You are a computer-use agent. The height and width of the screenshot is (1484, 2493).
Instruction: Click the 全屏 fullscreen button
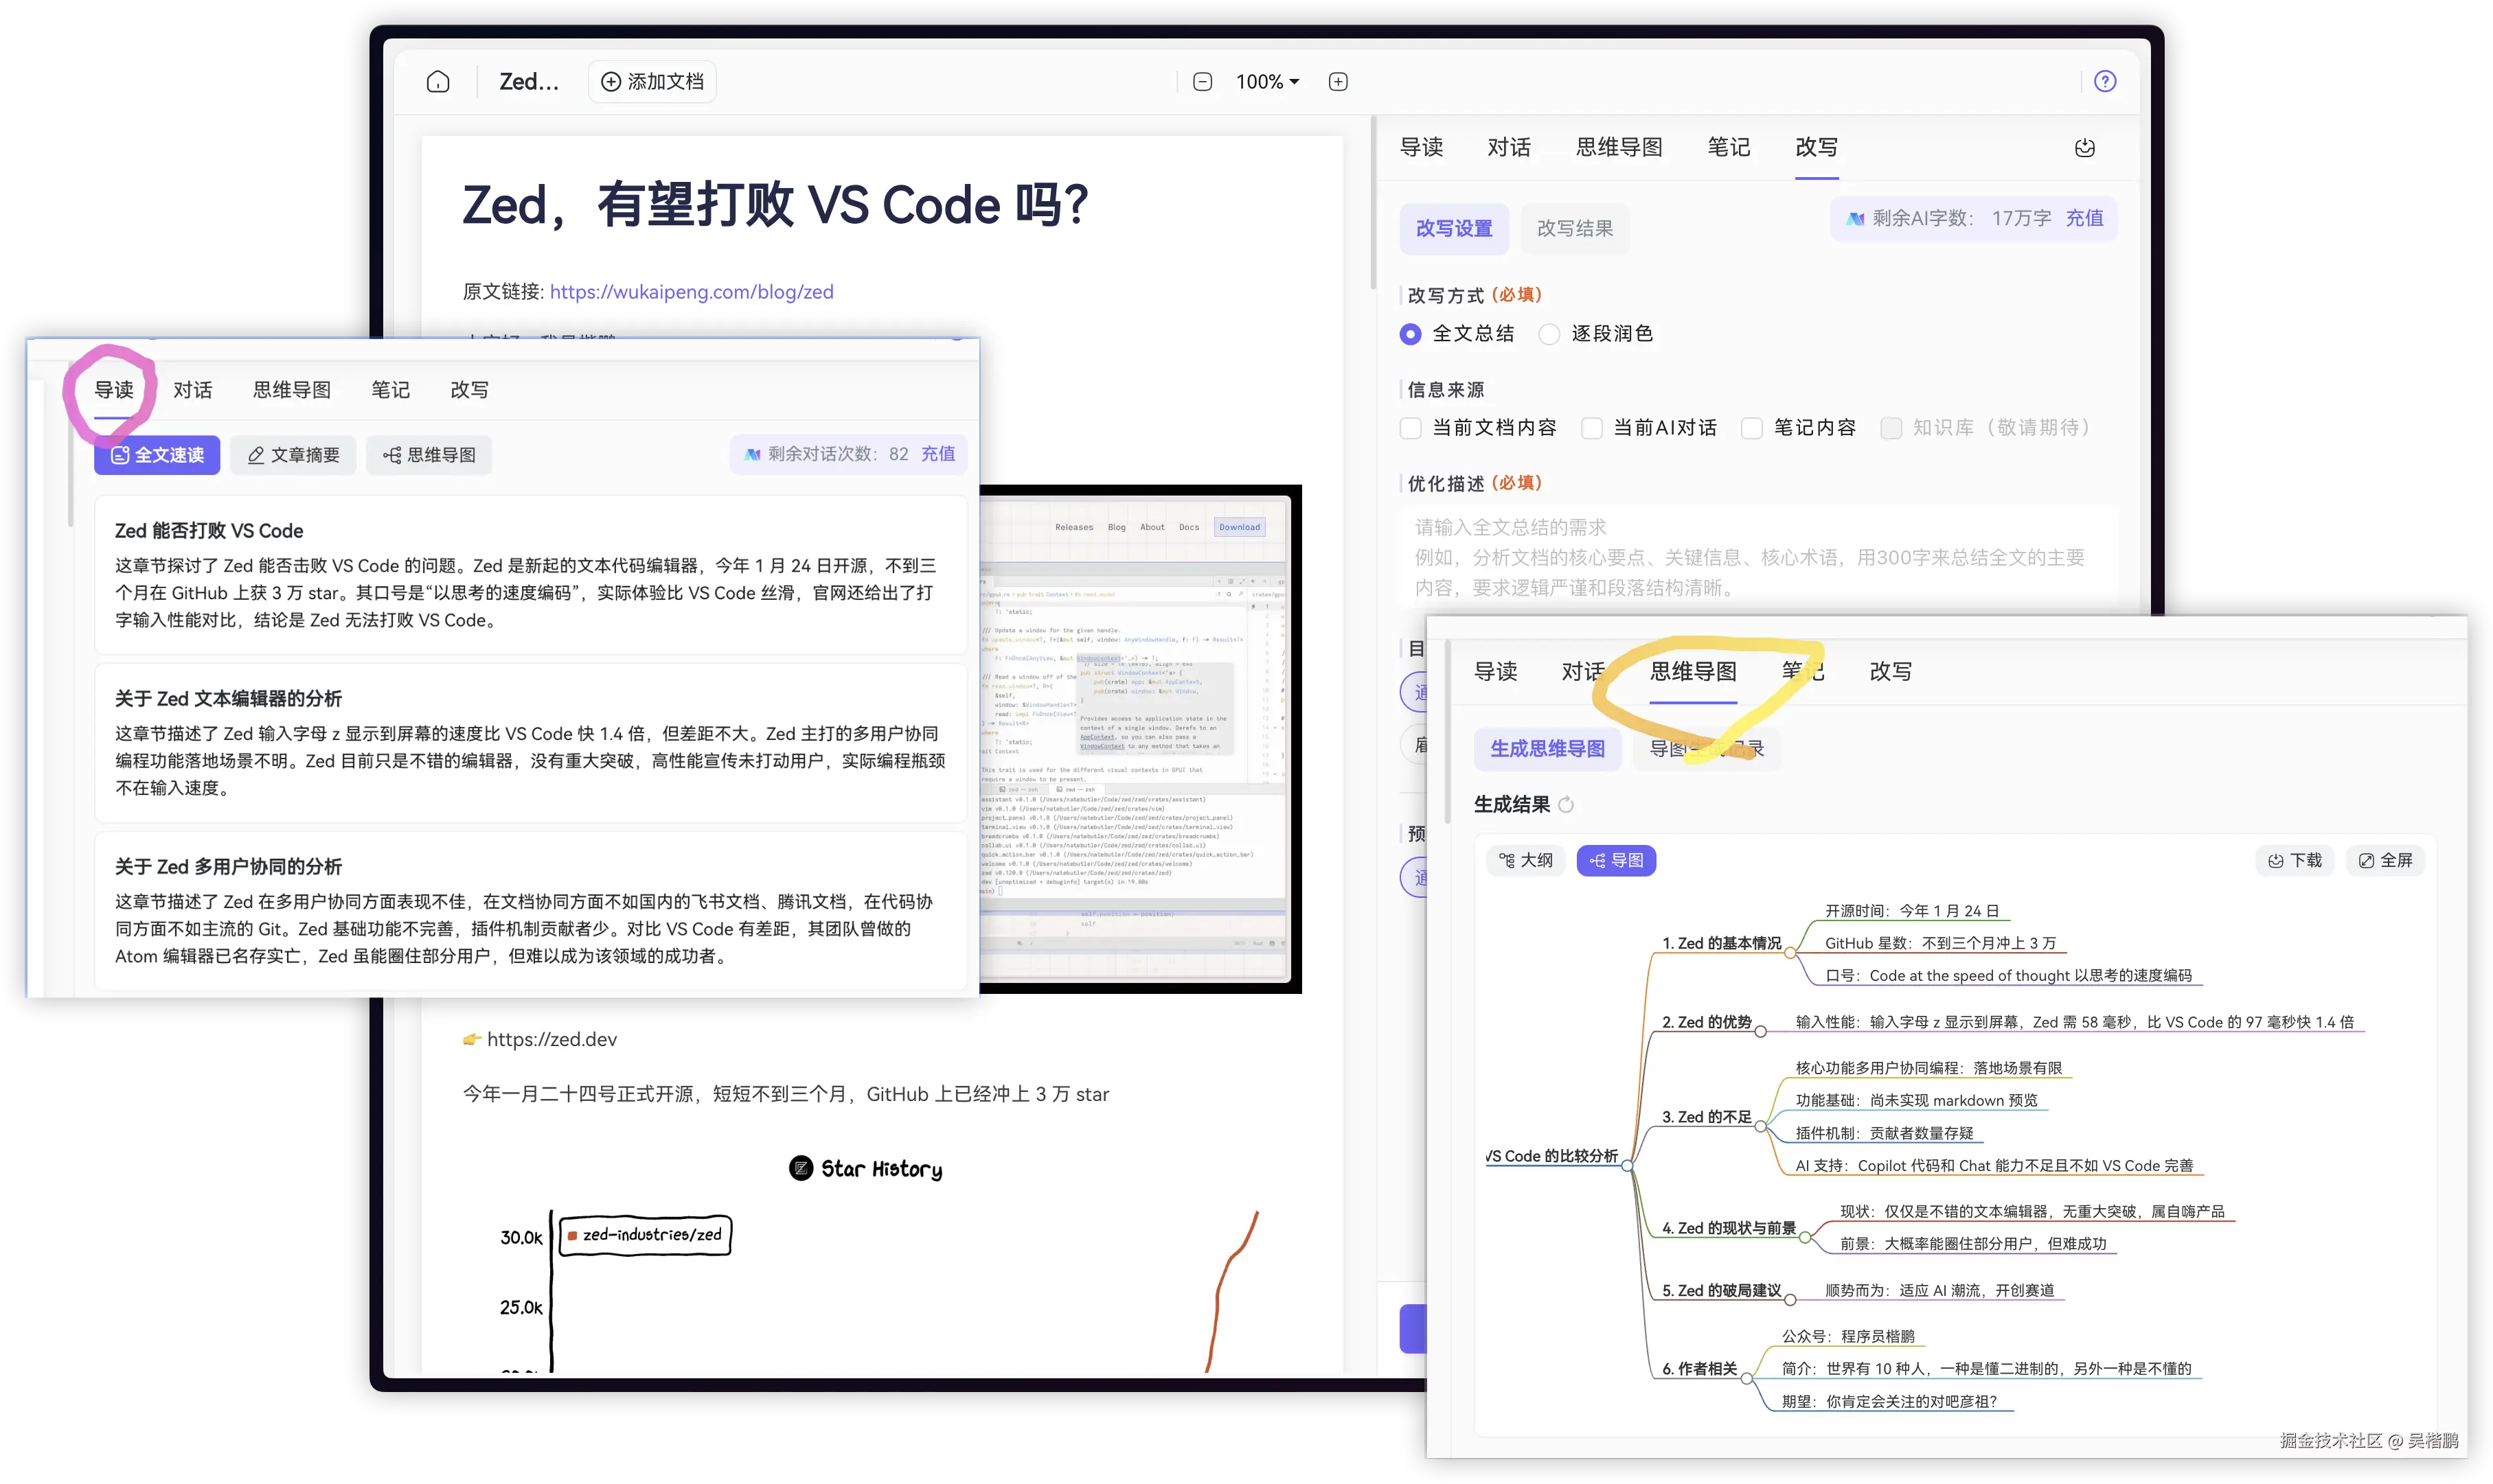[2385, 860]
